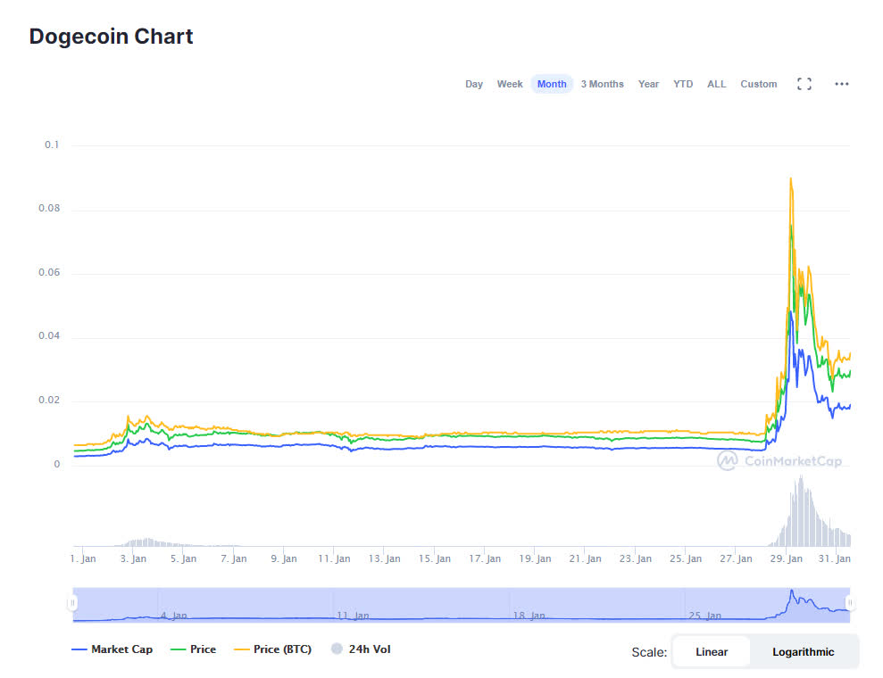This screenshot has height=678, width=883.
Task: Show the Year range
Action: (648, 84)
